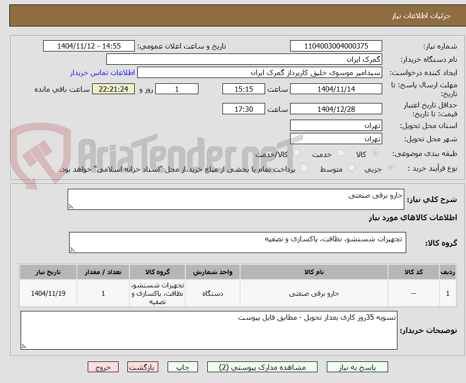This screenshot has width=466, height=383.
Task: Click the quantity cell in row 1
Action: pos(103,293)
